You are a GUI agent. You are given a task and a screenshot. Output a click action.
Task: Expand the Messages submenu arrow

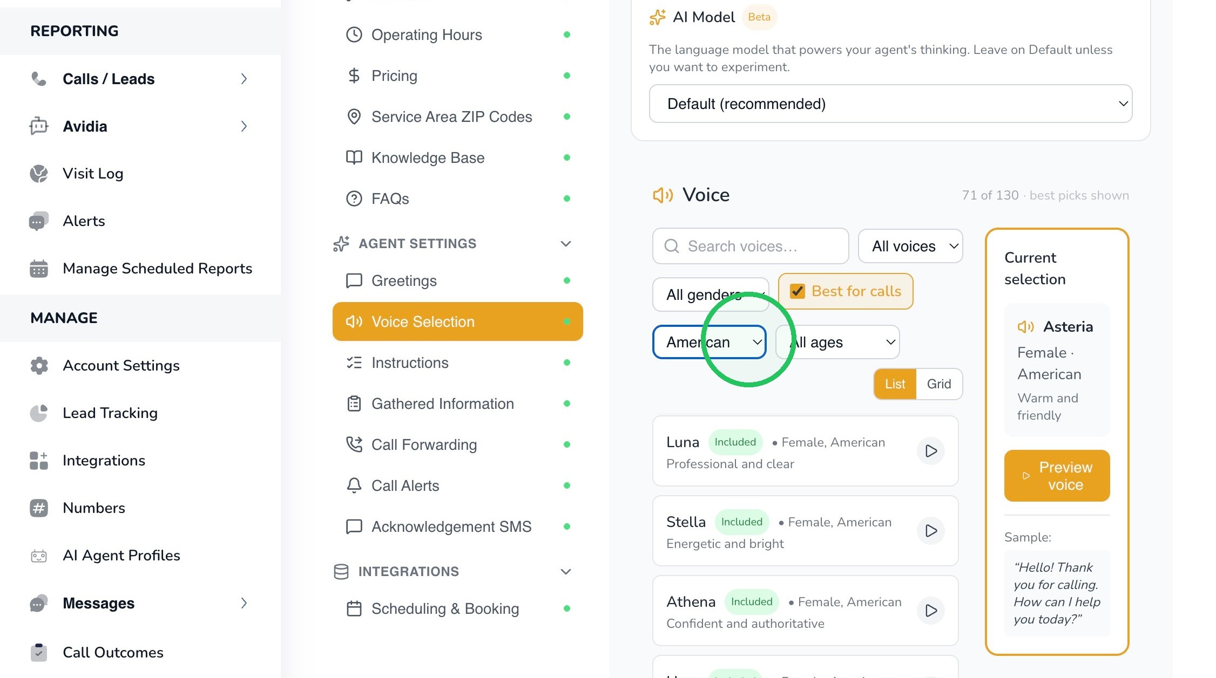pos(244,603)
